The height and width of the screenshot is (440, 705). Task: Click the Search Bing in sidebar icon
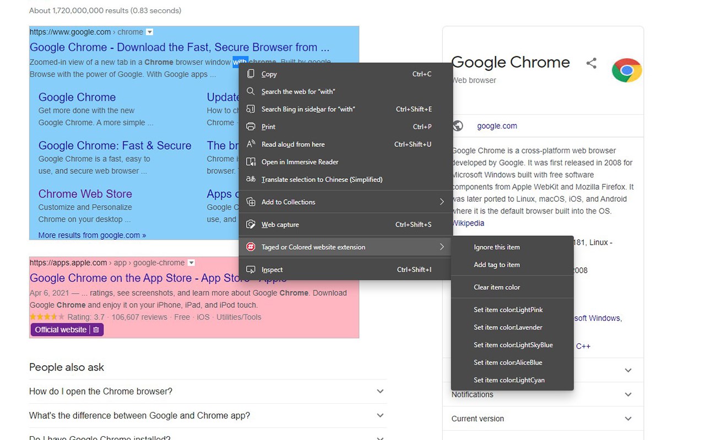[251, 109]
